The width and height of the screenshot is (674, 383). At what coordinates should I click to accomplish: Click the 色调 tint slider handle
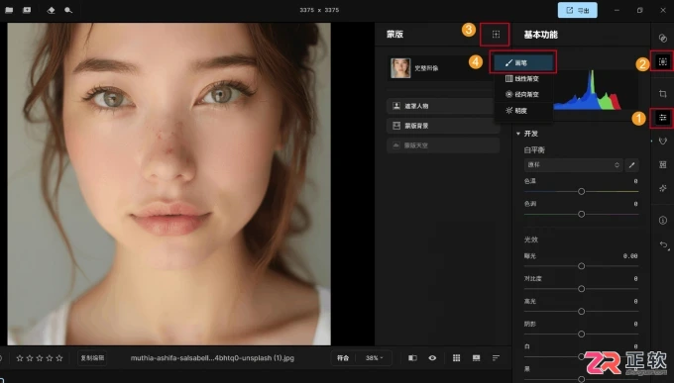tap(581, 214)
